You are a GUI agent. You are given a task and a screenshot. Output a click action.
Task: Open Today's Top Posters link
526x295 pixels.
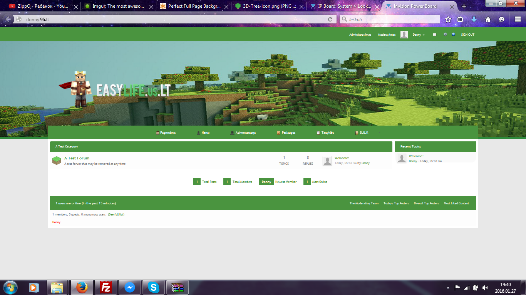[396, 203]
